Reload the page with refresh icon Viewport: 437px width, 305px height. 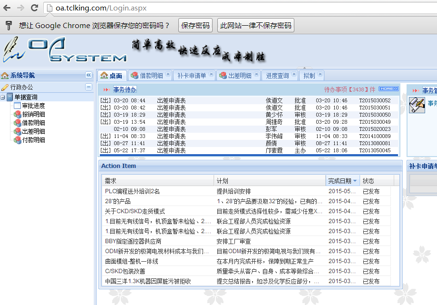click(34, 8)
